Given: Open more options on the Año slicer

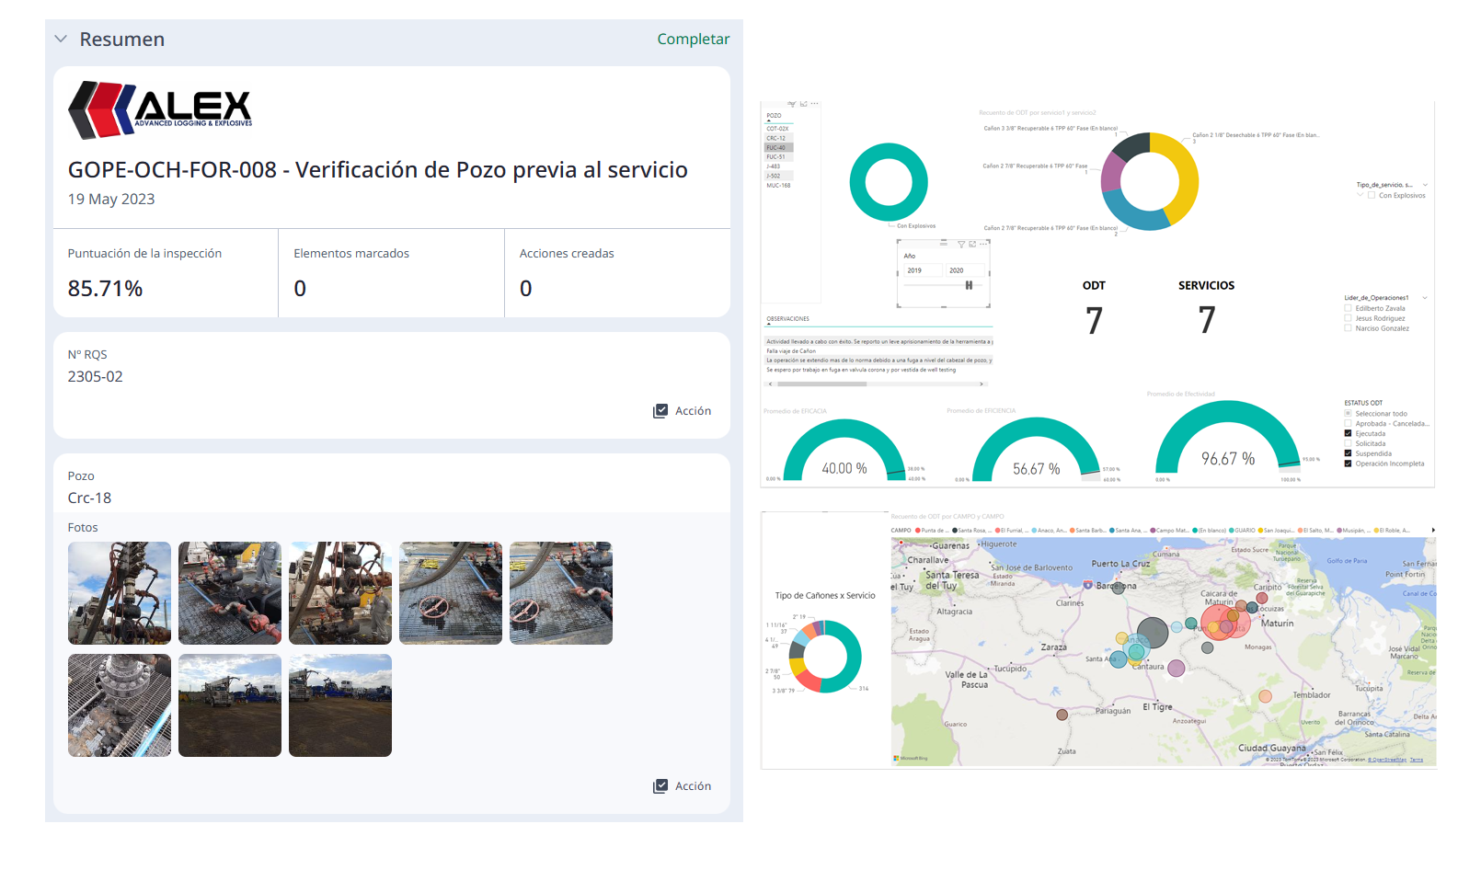Looking at the screenshot, I should point(983,245).
